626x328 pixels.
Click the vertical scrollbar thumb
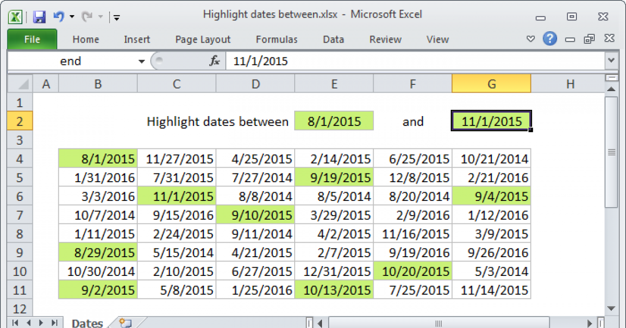pyautogui.click(x=611, y=152)
